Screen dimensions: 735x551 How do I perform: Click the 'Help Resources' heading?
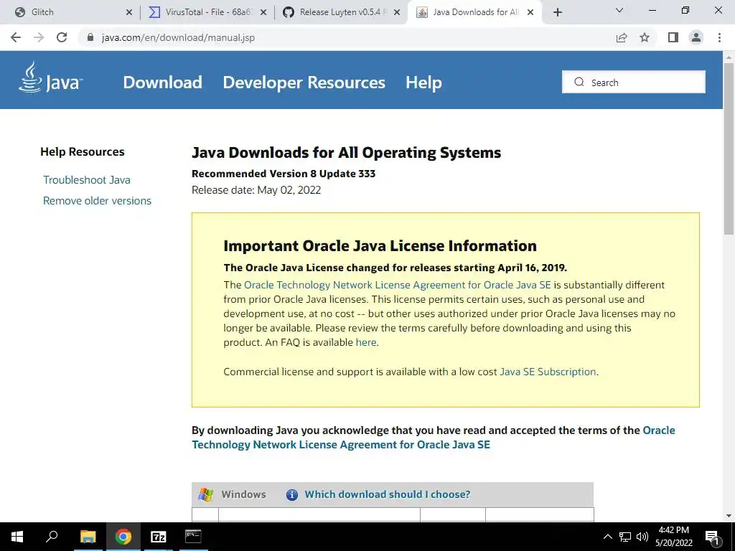coord(83,152)
